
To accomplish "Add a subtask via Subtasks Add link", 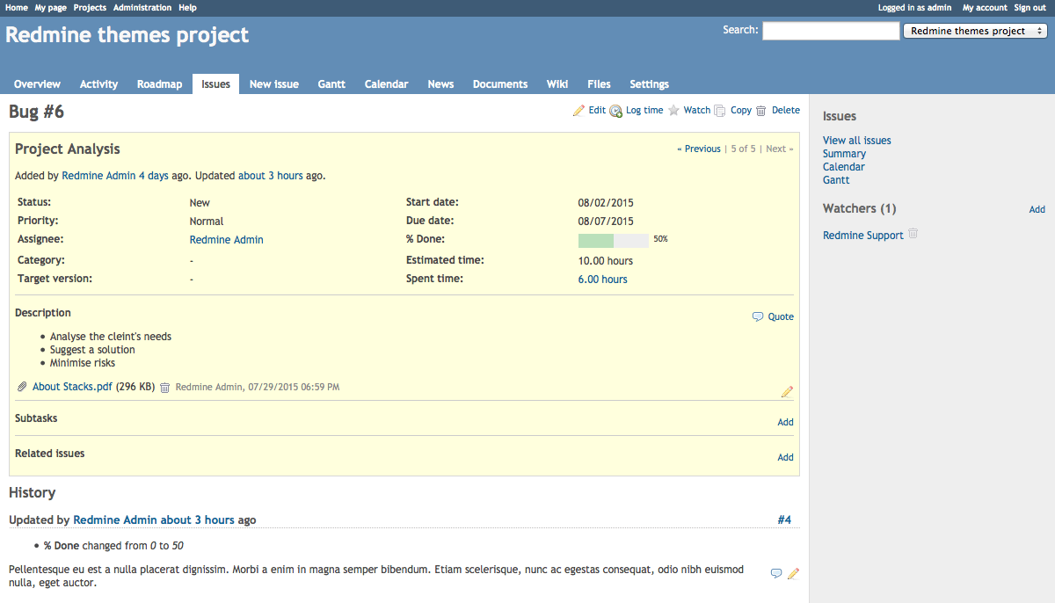I will [786, 423].
